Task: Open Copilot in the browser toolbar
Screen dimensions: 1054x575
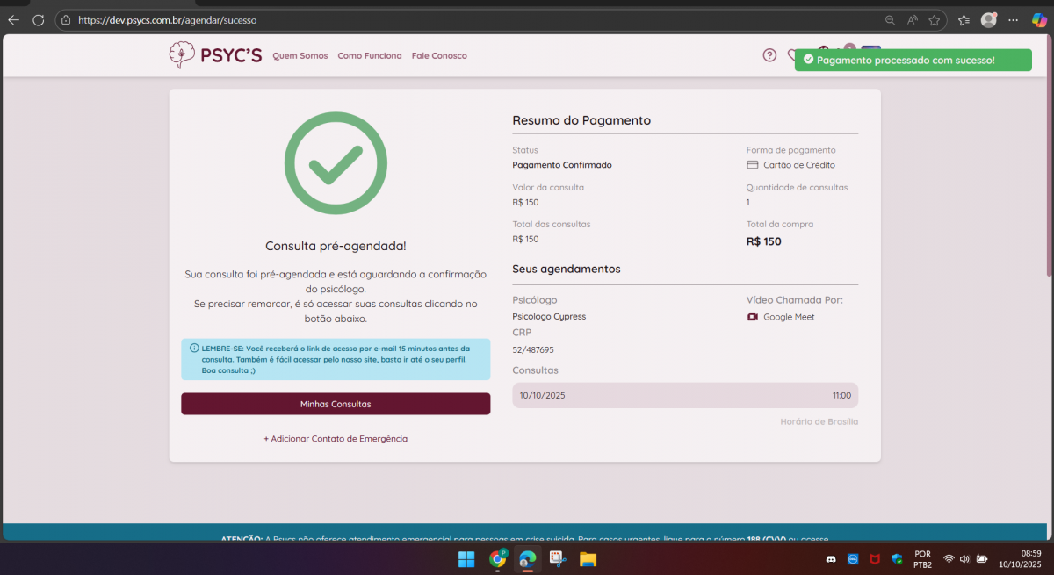Action: tap(1038, 20)
